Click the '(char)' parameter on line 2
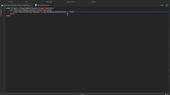Image resolution: width=170 pixels, height=95 pixels. (x=49, y=10)
